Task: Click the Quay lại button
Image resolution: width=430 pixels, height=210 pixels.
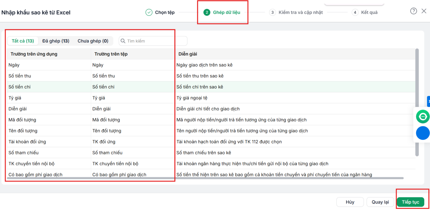Action: [380, 202]
